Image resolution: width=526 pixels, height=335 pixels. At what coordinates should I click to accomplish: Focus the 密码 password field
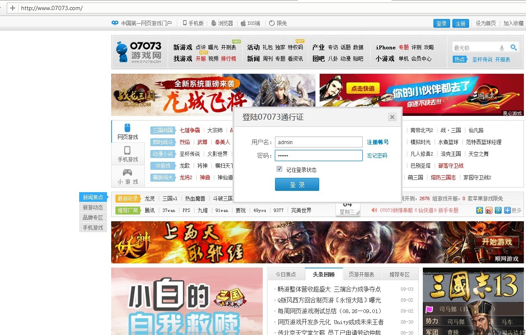[319, 155]
